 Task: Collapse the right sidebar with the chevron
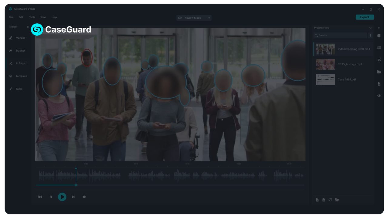click(379, 28)
